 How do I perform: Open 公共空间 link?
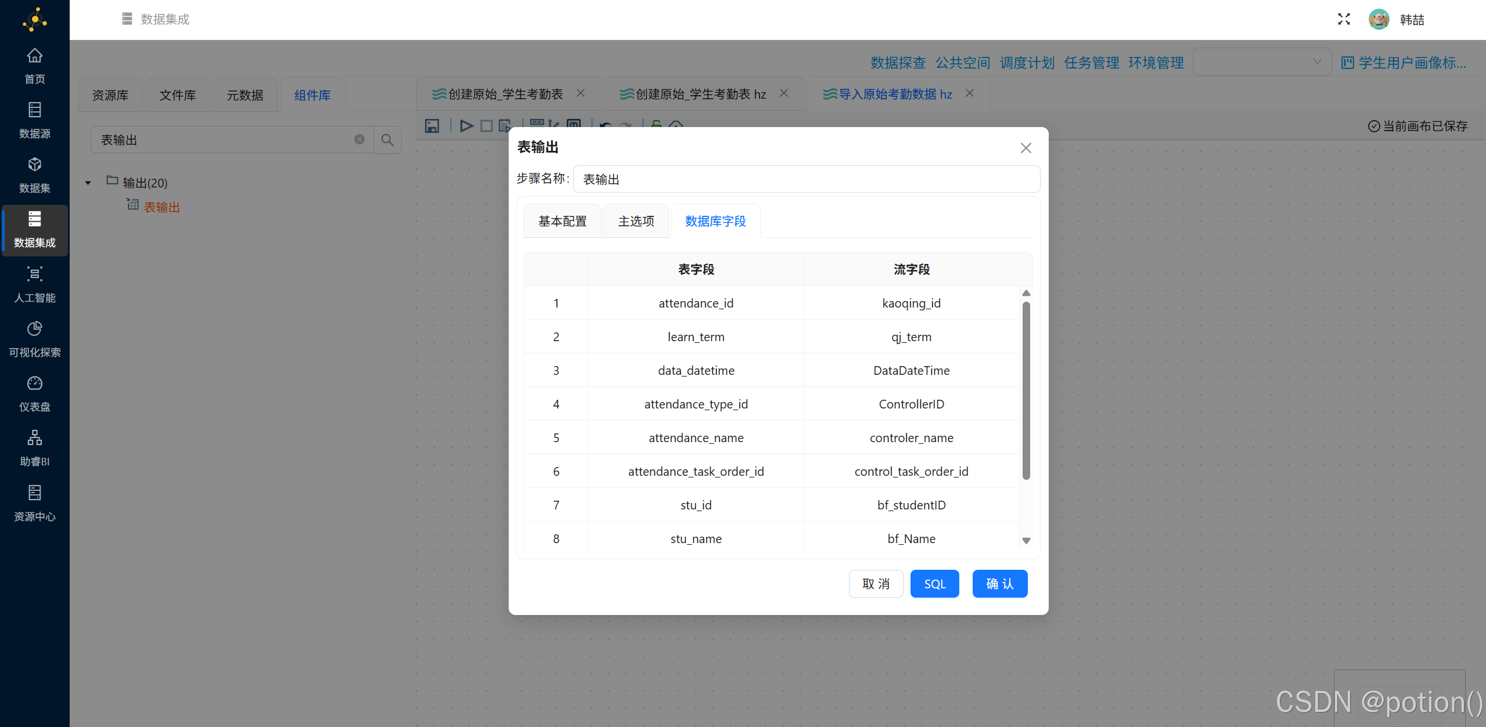point(962,63)
